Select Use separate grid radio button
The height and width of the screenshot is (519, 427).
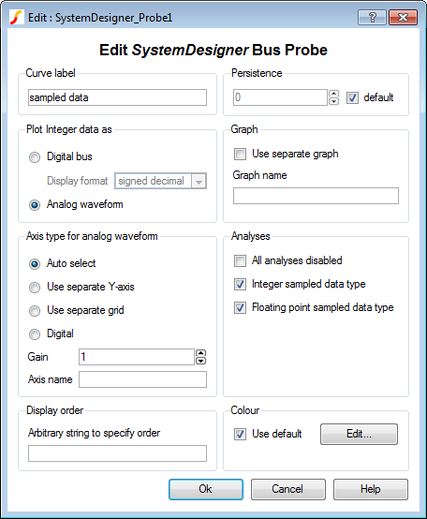click(x=35, y=311)
